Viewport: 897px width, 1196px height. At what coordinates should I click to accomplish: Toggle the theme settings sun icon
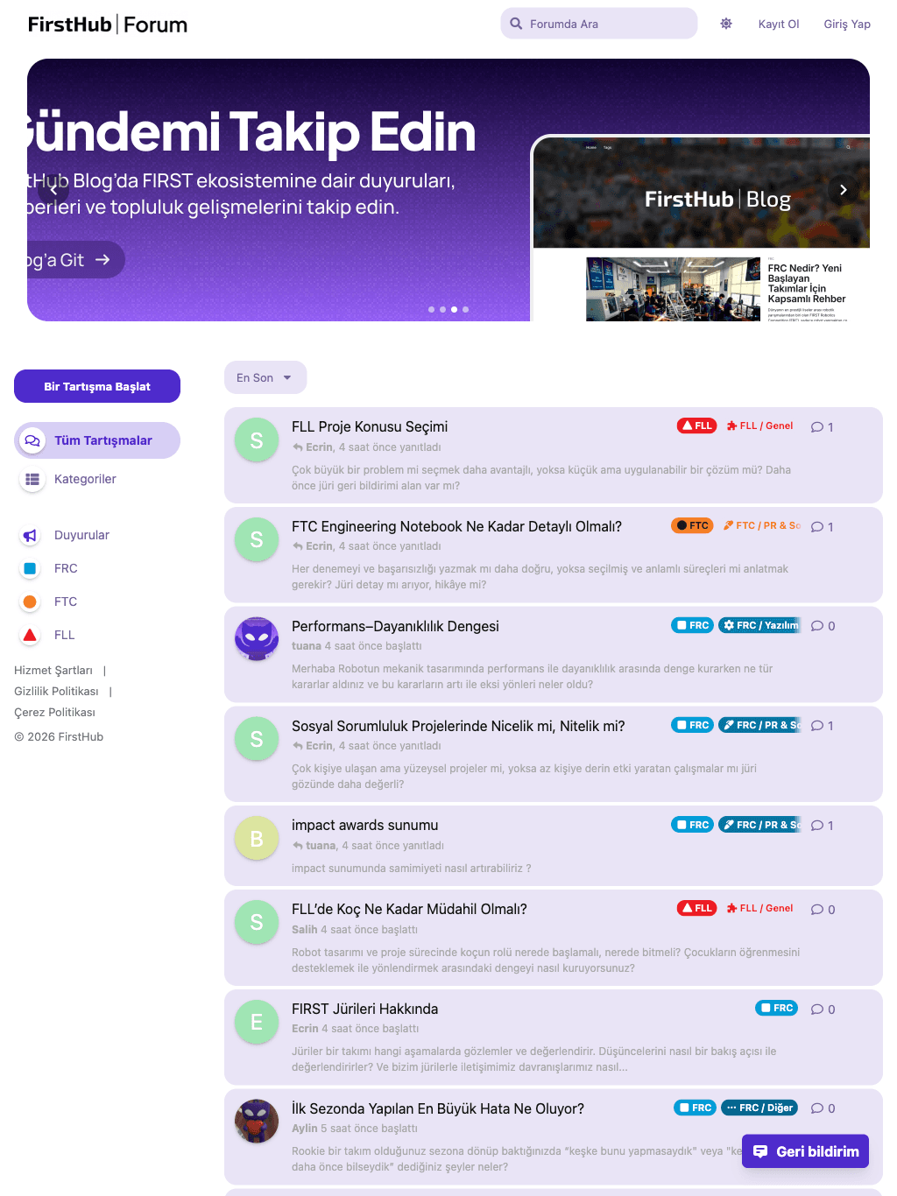click(726, 24)
